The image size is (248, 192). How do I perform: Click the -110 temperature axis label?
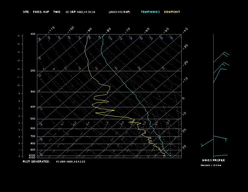[x=52, y=29]
